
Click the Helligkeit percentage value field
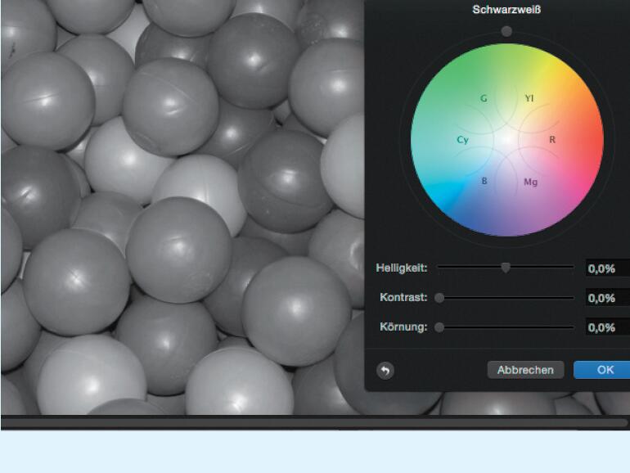pos(607,268)
